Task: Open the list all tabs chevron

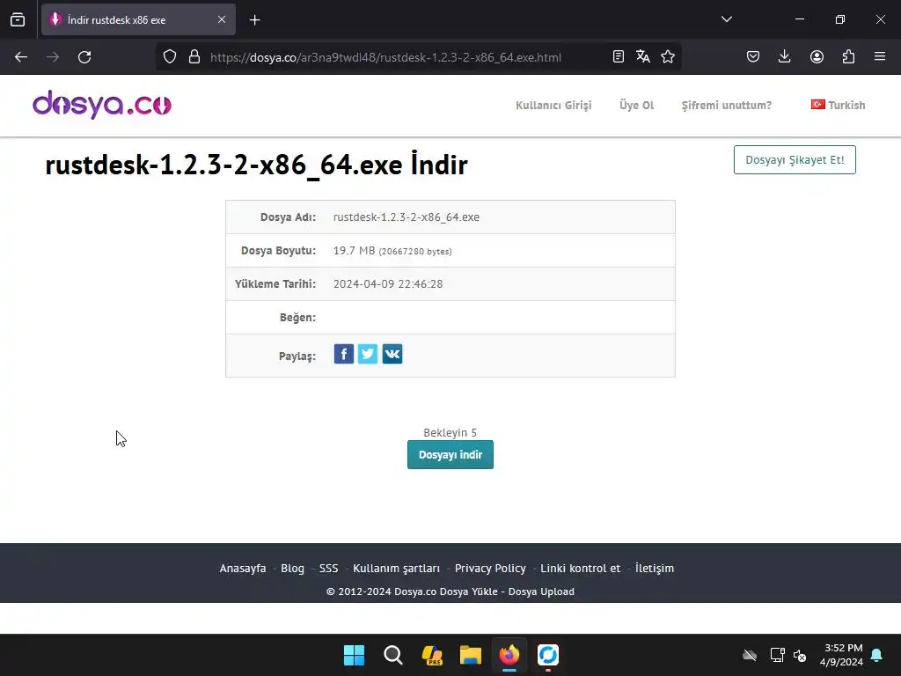Action: pyautogui.click(x=726, y=19)
